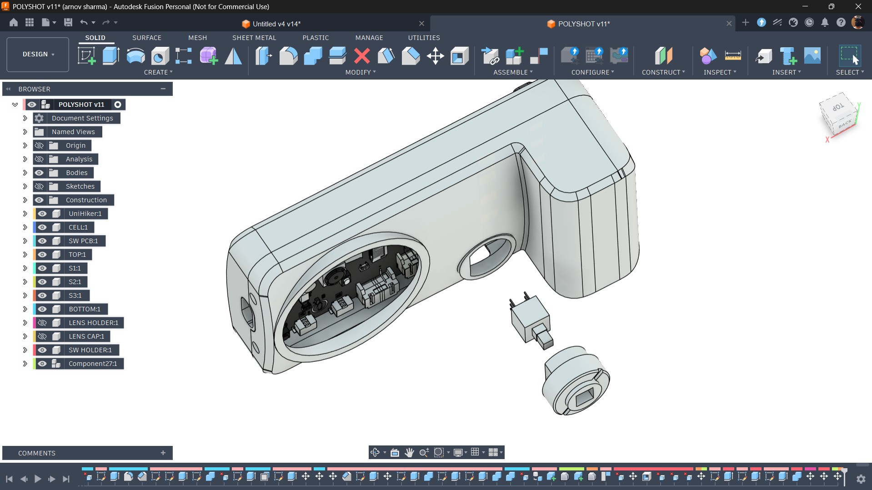This screenshot has height=490, width=872.
Task: Click the timeline Play button
Action: [38, 479]
